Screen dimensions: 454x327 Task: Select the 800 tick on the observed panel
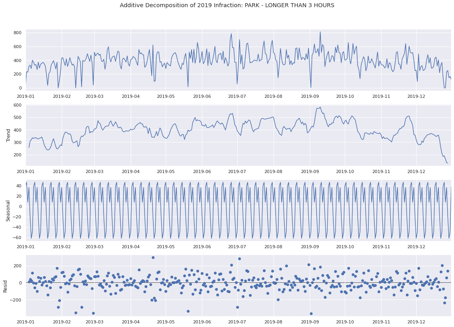coord(18,33)
